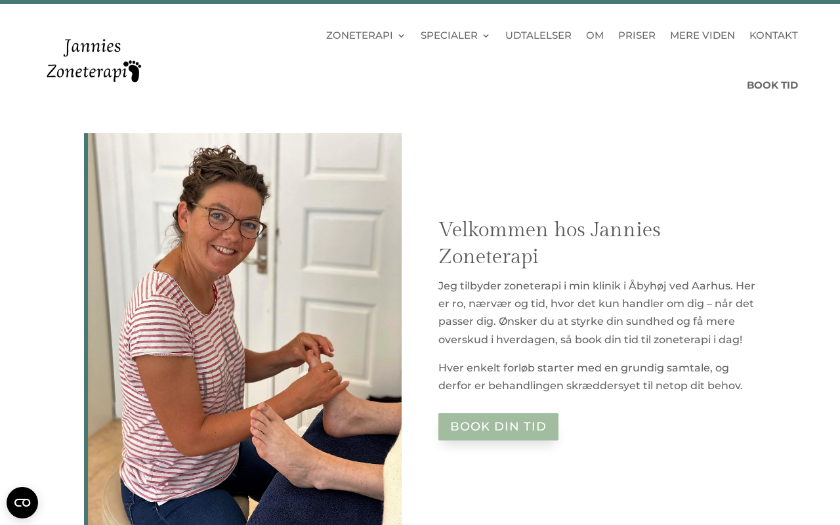The width and height of the screenshot is (840, 525).
Task: Click Book tid in the navigation
Action: [x=772, y=85]
